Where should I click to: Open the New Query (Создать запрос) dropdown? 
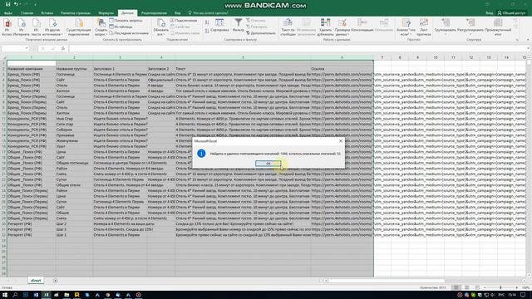click(x=101, y=27)
